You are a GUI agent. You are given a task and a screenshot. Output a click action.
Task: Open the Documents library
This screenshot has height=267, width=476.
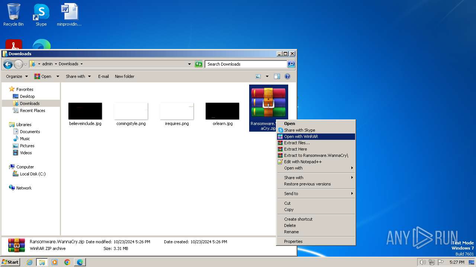pyautogui.click(x=30, y=132)
